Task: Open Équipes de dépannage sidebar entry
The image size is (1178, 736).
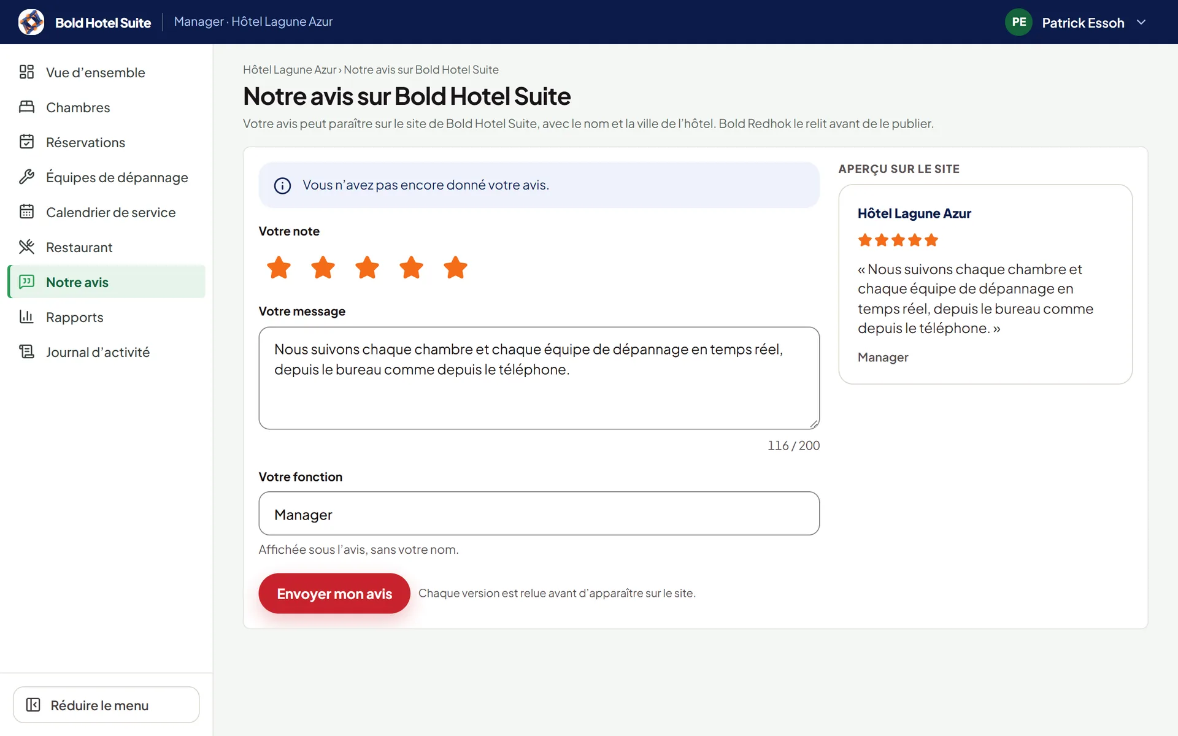Action: click(x=106, y=177)
